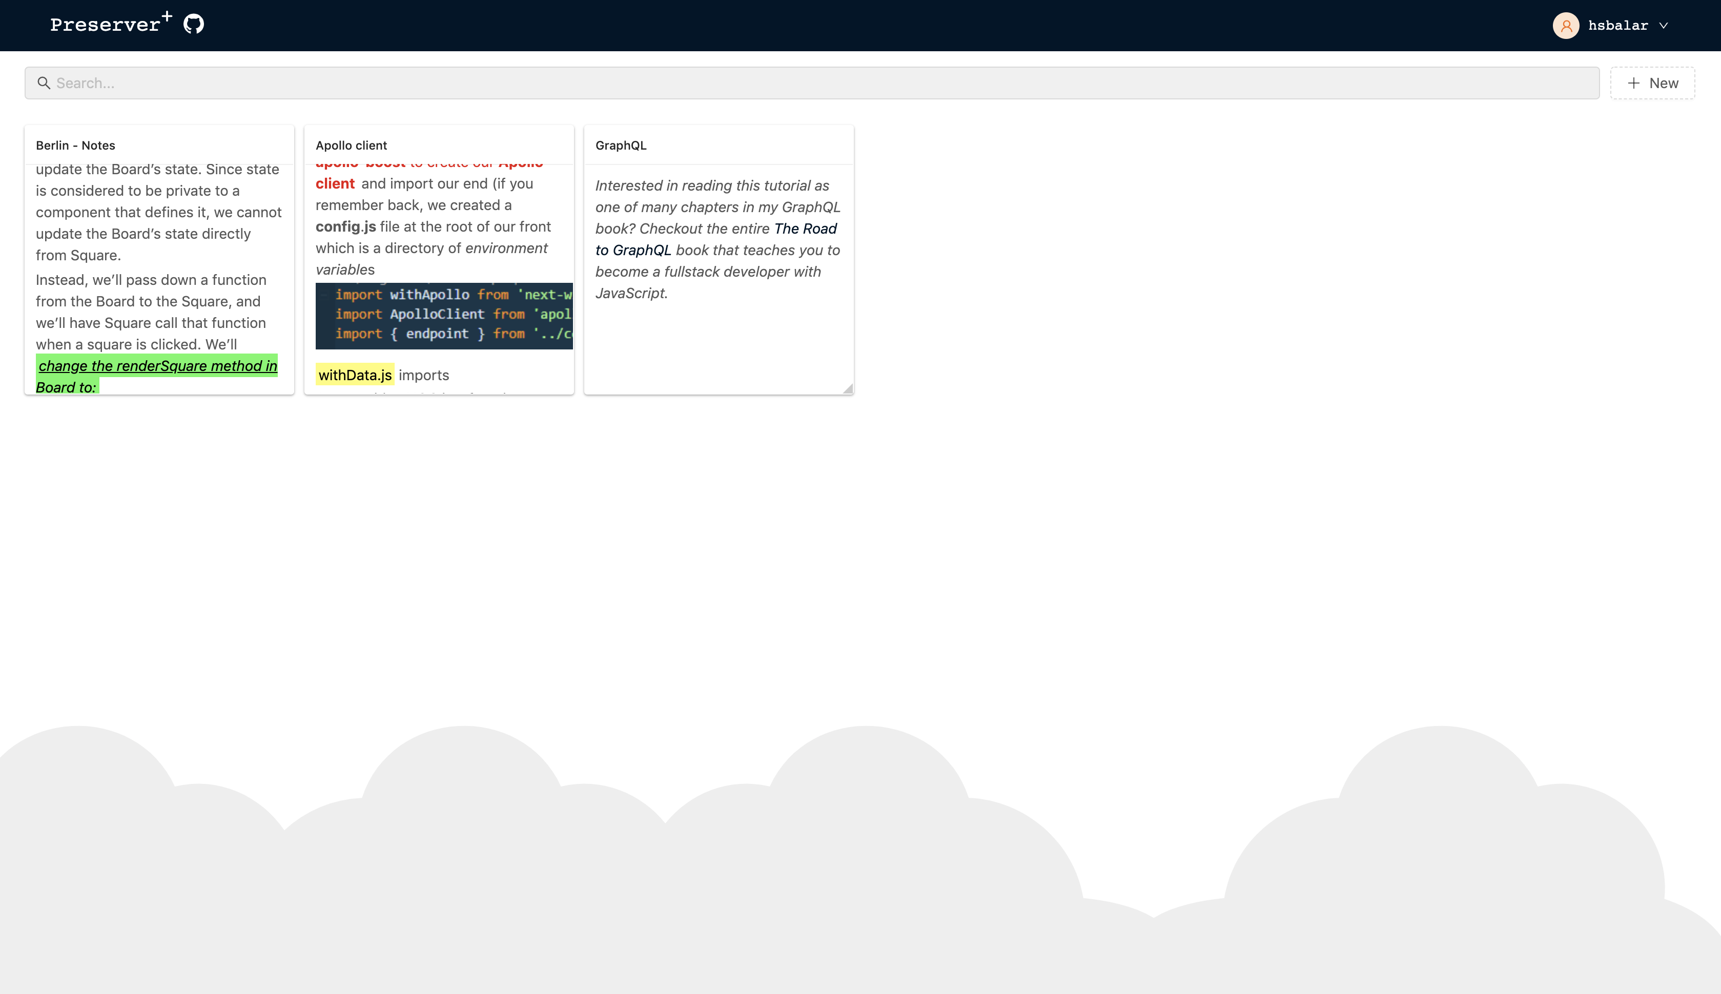Click the hsbalar user avatar
This screenshot has width=1721, height=994.
pyautogui.click(x=1566, y=26)
